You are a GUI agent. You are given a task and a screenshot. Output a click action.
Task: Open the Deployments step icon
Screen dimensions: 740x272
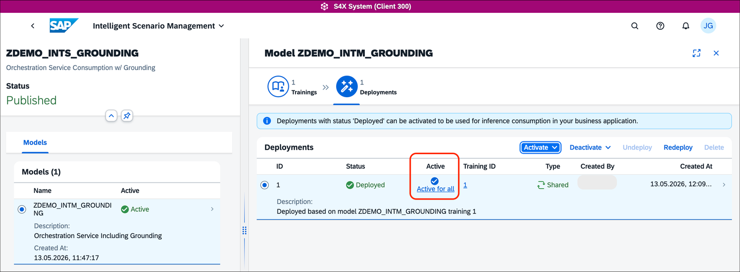tap(346, 87)
